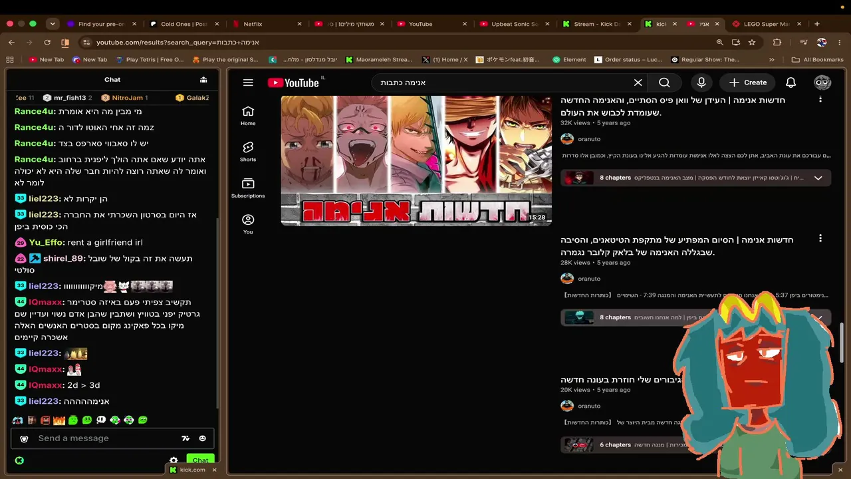Send message with the green Chat button
Screen dimensions: 851x479
[x=200, y=460]
